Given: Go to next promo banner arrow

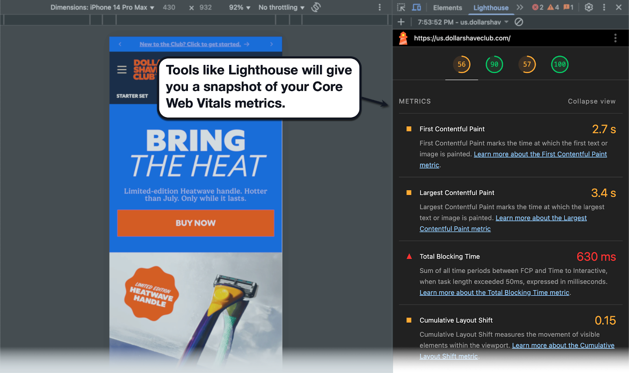Looking at the screenshot, I should tap(271, 44).
